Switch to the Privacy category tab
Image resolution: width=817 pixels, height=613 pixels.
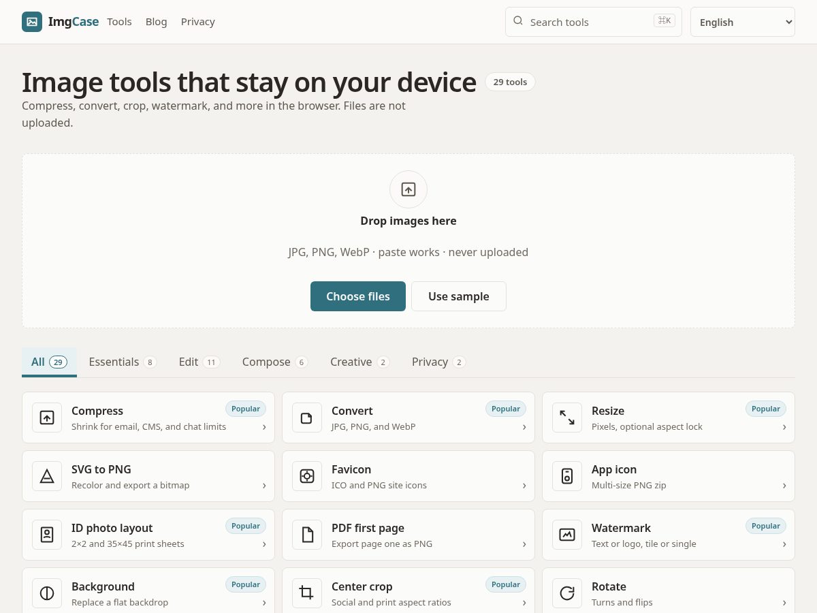coord(438,362)
